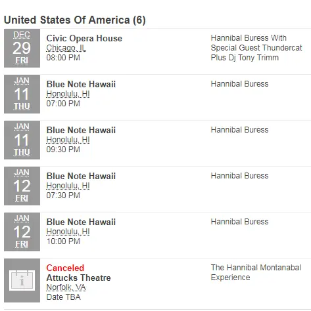Click the red Canceled status label
311x311 pixels.
[x=65, y=268]
